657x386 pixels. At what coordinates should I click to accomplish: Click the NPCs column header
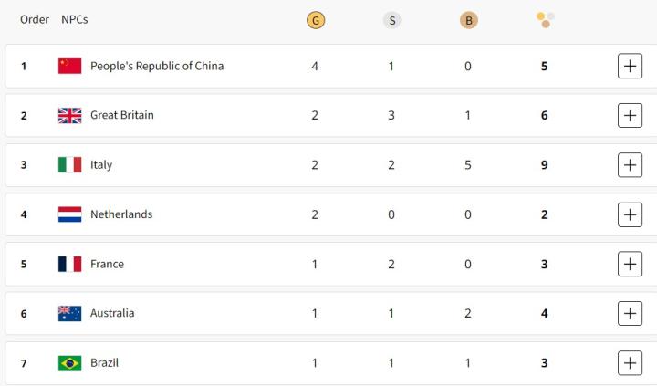click(x=75, y=19)
